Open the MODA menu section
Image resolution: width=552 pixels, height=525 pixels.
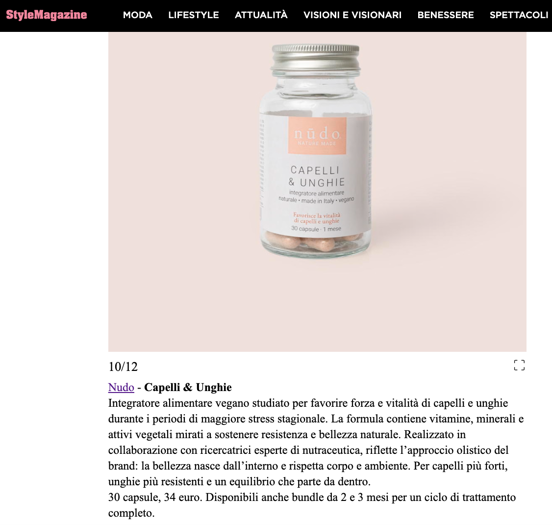point(138,15)
